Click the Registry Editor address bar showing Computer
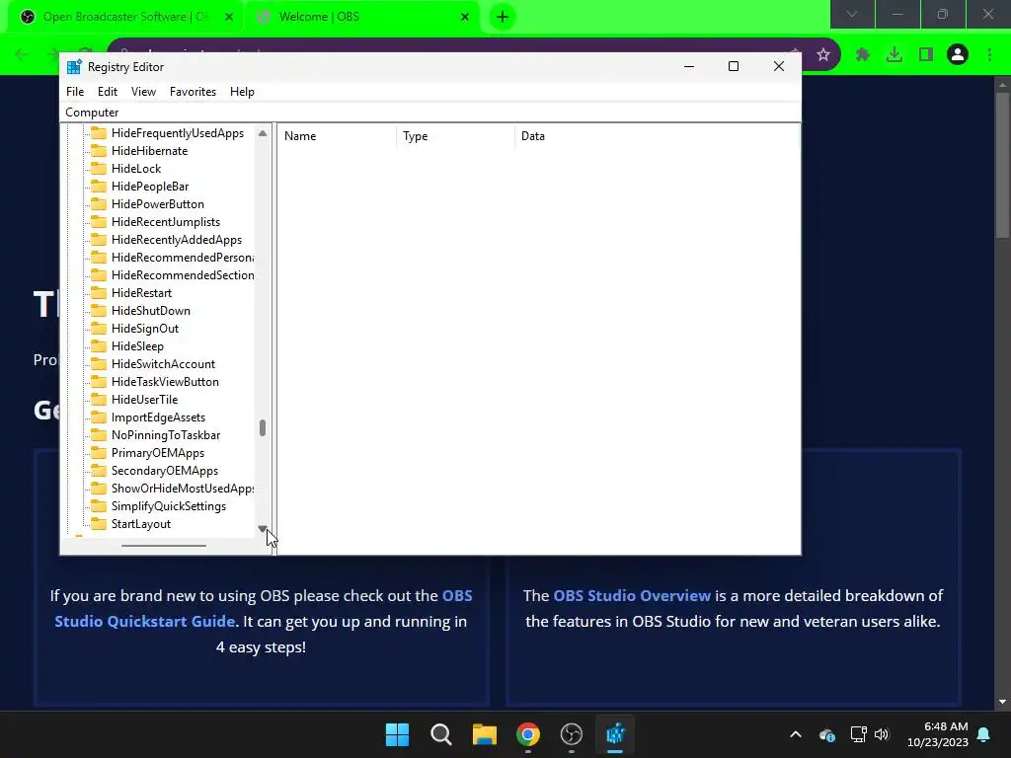 coord(430,113)
